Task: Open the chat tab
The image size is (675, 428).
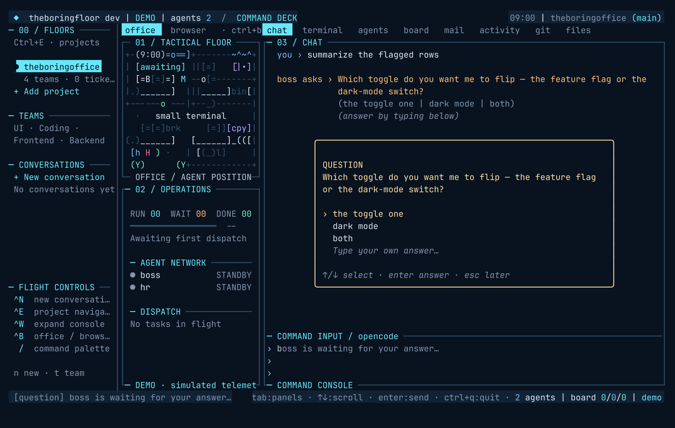Action: [277, 30]
